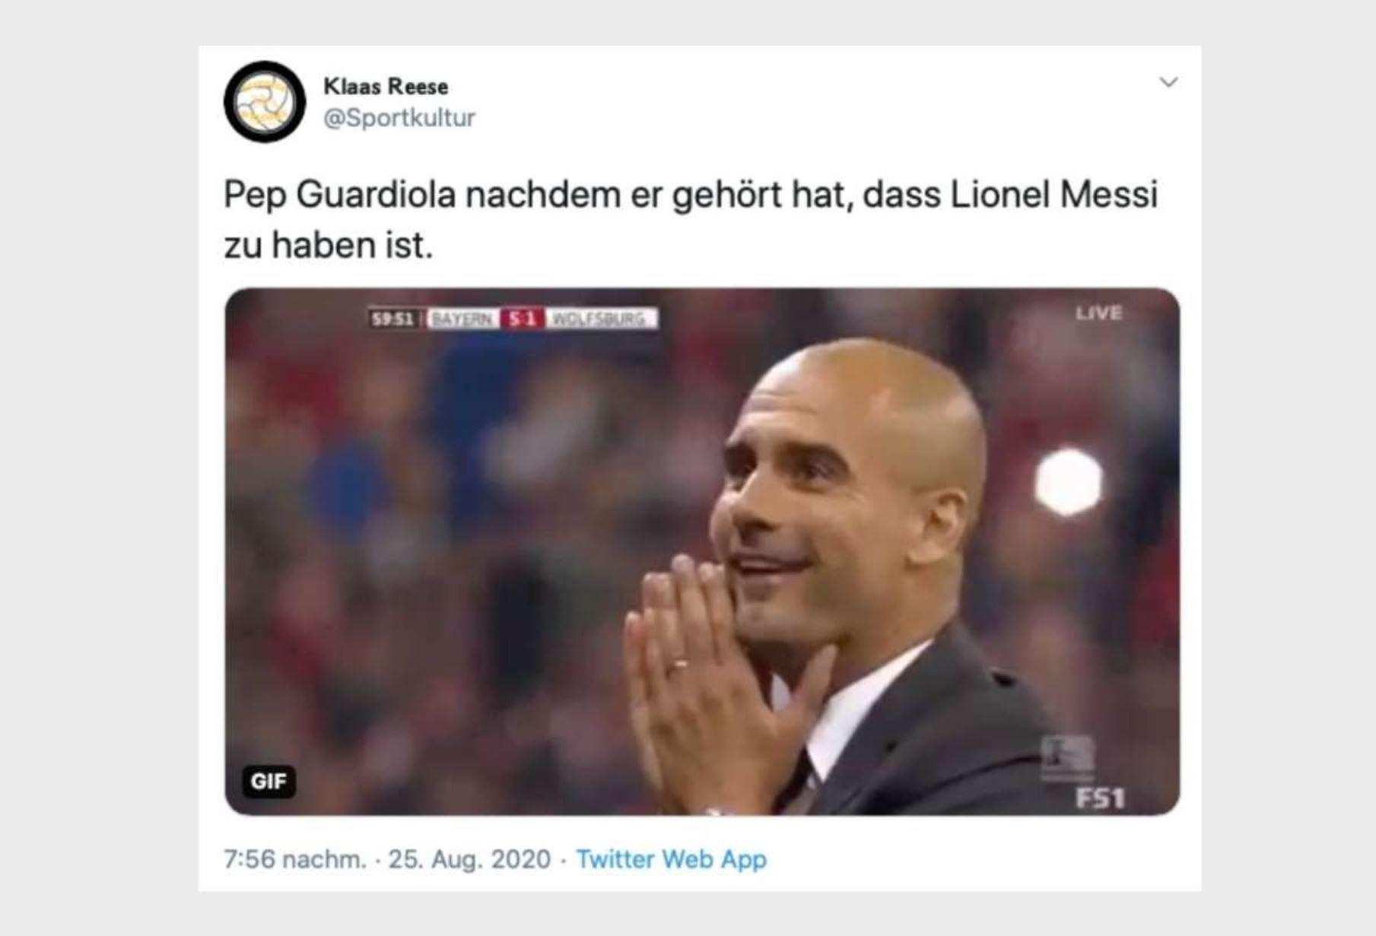Viewport: 1376px width, 936px height.
Task: Click the WOLFSBURG team label in scoreboard
Action: click(x=600, y=319)
